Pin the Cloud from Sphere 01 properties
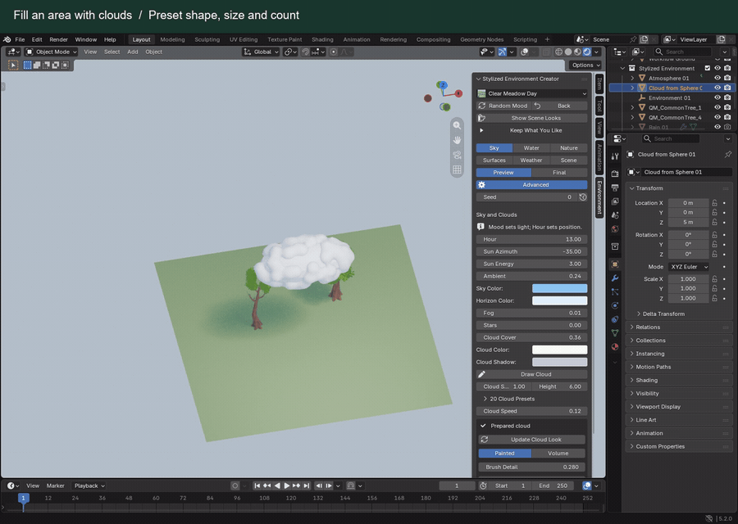The width and height of the screenshot is (738, 524). coord(727,154)
